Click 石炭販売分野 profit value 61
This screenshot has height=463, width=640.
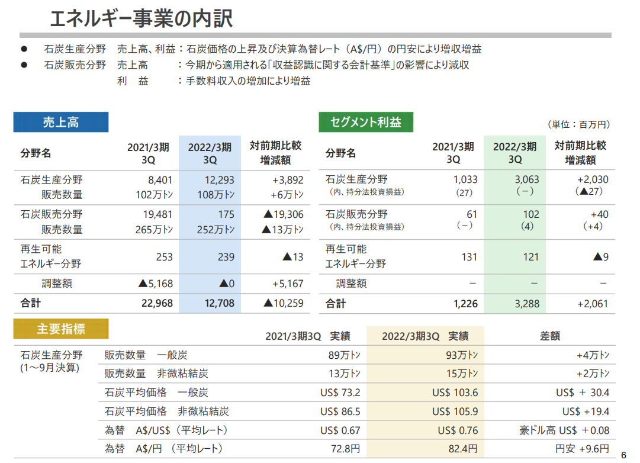(x=472, y=214)
